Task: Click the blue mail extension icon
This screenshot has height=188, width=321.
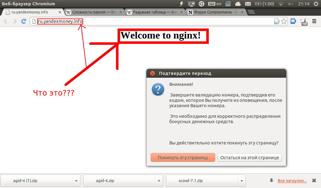Action: [x=293, y=21]
